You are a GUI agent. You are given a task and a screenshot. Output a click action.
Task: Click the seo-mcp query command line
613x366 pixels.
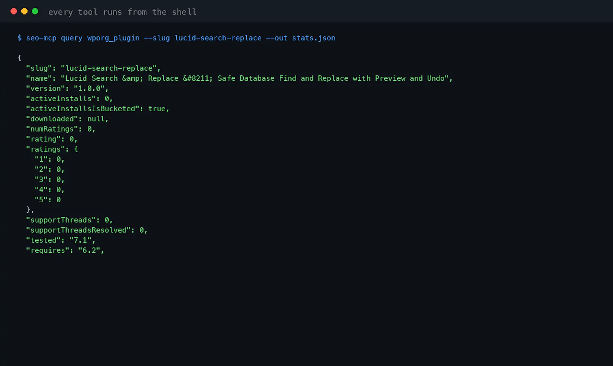tap(176, 38)
